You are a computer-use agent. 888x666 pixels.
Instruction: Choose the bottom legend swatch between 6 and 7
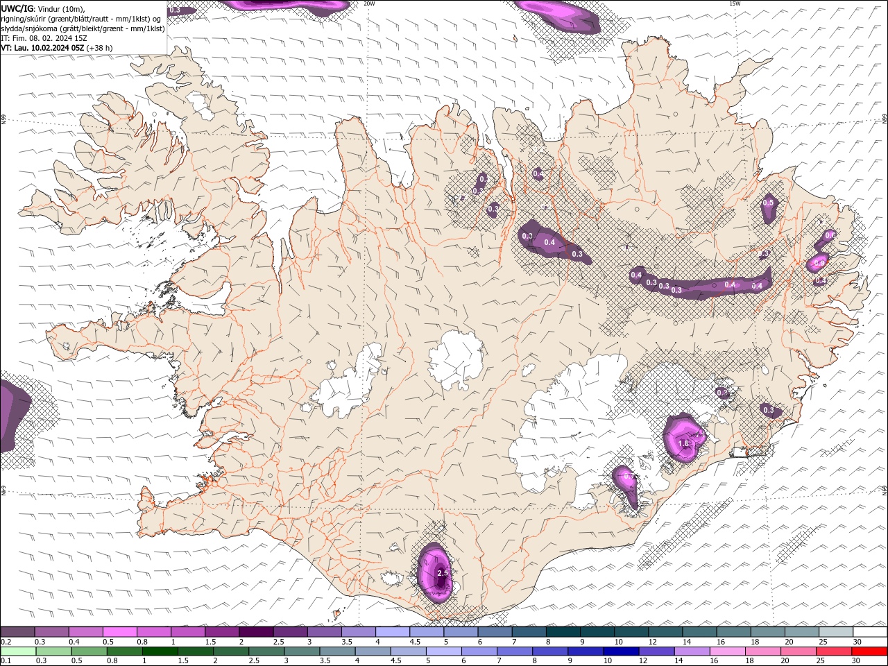tap(479, 651)
